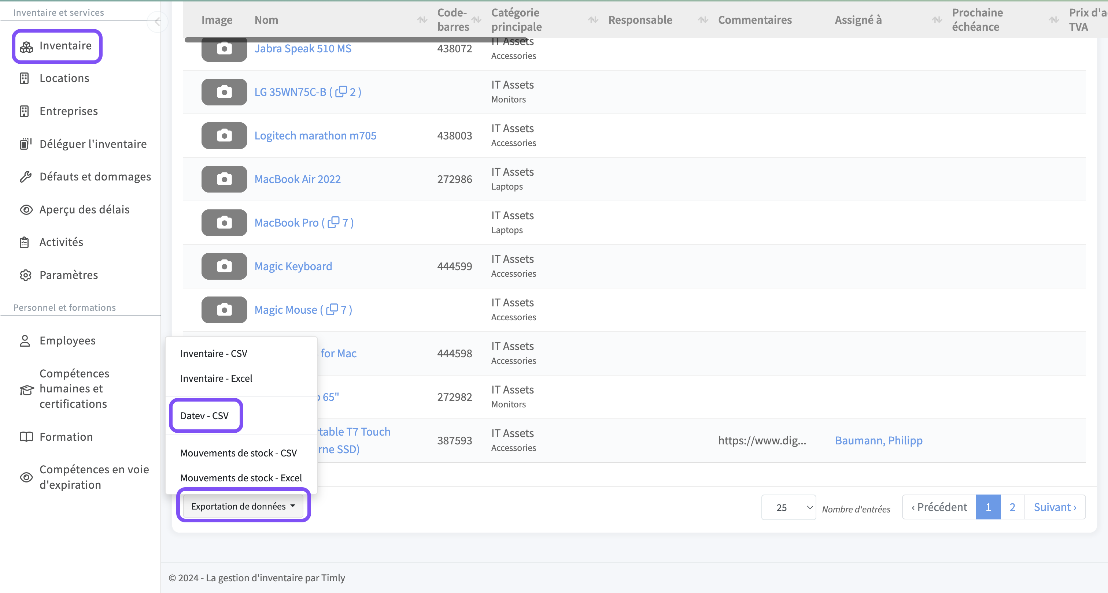1108x593 pixels.
Task: Sort by the Prochaine échéance column arrows
Action: tap(1054, 20)
